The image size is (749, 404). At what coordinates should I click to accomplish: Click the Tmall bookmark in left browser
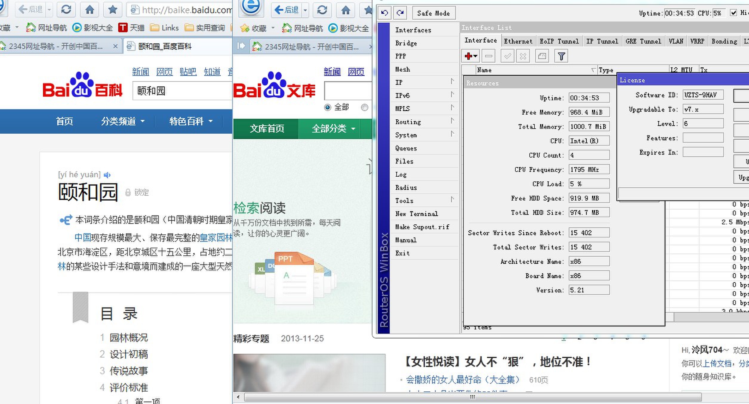[x=131, y=28]
